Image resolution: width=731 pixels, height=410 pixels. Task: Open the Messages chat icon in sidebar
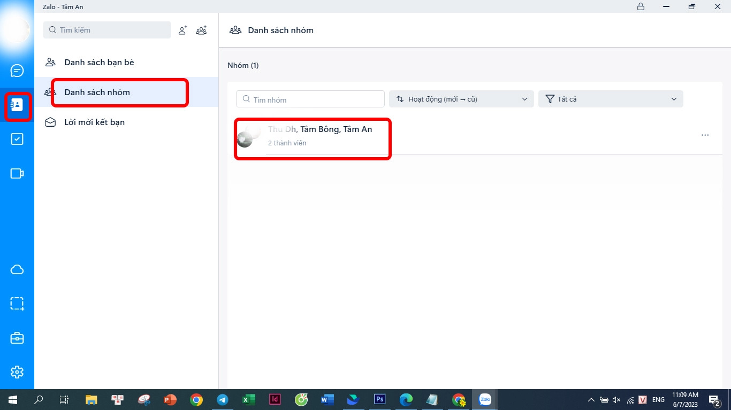click(17, 71)
